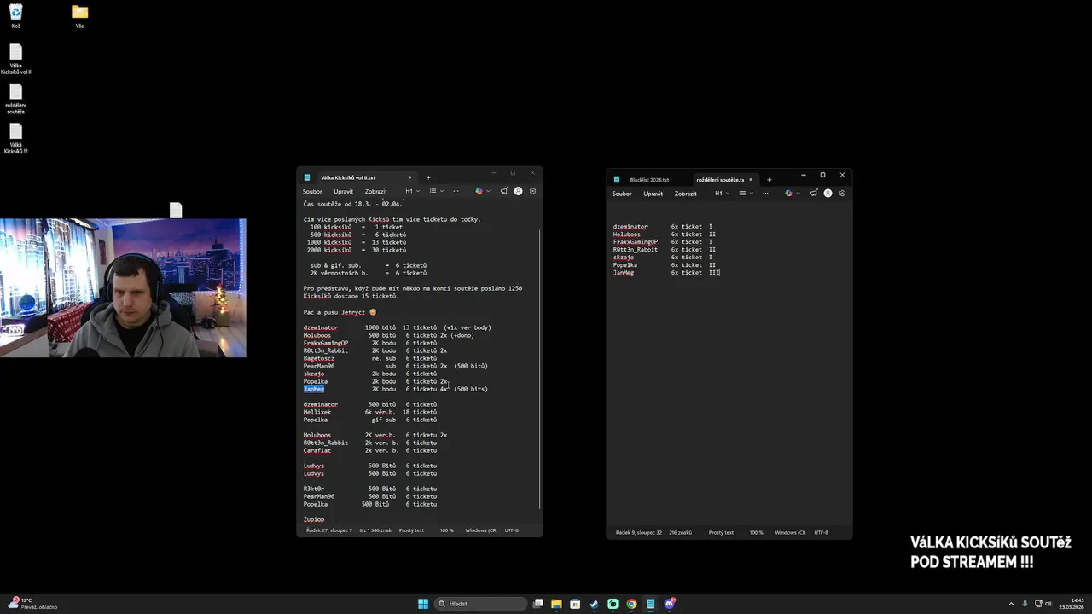The image size is (1092, 614).
Task: Select the rozdělení soutěže desktop file
Action: [15, 99]
